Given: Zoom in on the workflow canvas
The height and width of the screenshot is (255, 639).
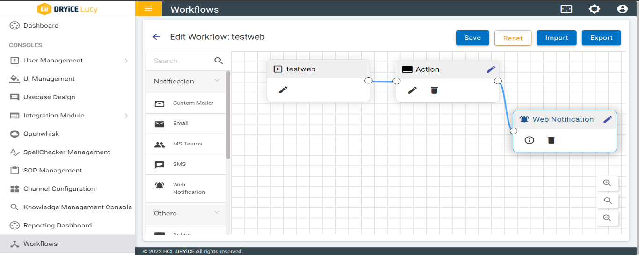Looking at the screenshot, I should tap(608, 183).
